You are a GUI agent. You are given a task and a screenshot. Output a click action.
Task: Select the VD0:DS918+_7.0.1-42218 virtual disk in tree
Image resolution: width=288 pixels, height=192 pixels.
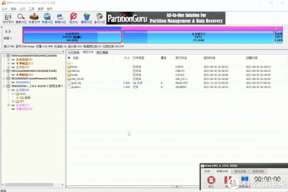(x=37, y=86)
